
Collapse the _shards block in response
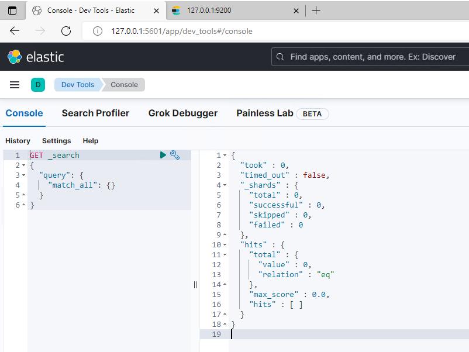pos(225,185)
